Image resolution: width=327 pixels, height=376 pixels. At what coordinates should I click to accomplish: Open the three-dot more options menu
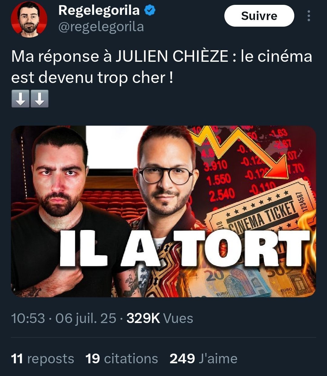pyautogui.click(x=309, y=16)
